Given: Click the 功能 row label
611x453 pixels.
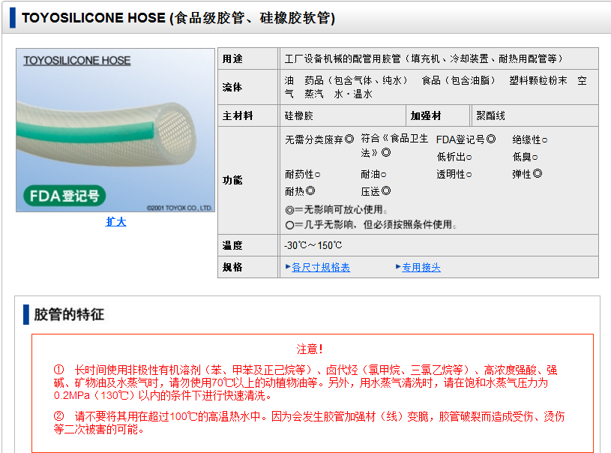Looking at the screenshot, I should [232, 180].
